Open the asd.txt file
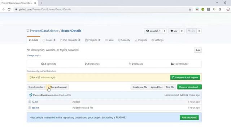The height and width of the screenshot is (130, 231). pyautogui.click(x=35, y=108)
